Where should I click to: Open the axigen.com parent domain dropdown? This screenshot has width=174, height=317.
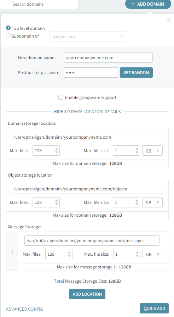(88, 37)
